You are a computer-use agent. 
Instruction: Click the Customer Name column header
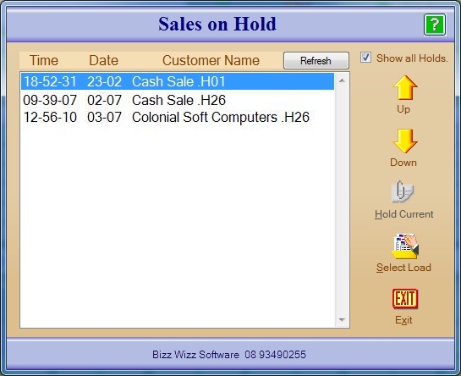coord(211,60)
